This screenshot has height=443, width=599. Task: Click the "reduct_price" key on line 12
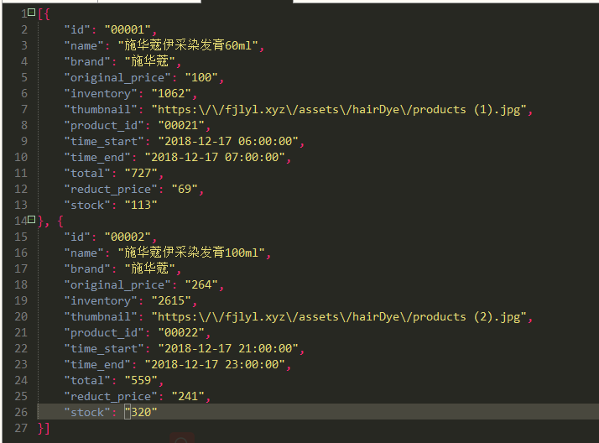(x=111, y=190)
